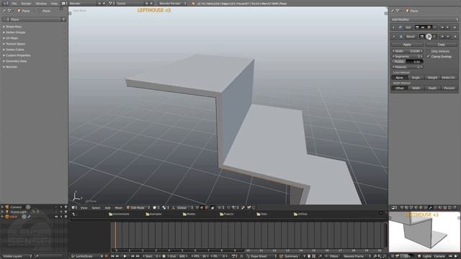Select Percent width method
This screenshot has width=461, height=259.
[x=449, y=88]
